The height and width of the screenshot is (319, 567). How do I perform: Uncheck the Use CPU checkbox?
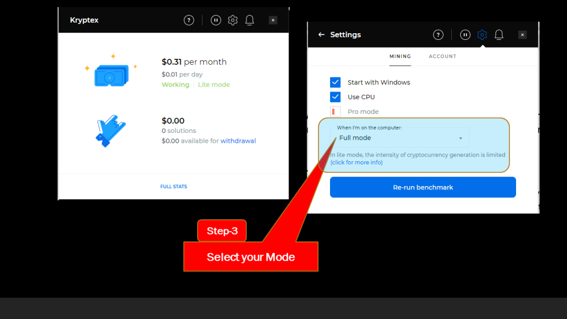tap(335, 97)
